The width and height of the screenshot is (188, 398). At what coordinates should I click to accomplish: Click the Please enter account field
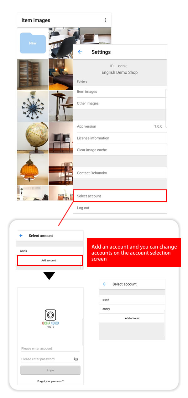click(50, 348)
